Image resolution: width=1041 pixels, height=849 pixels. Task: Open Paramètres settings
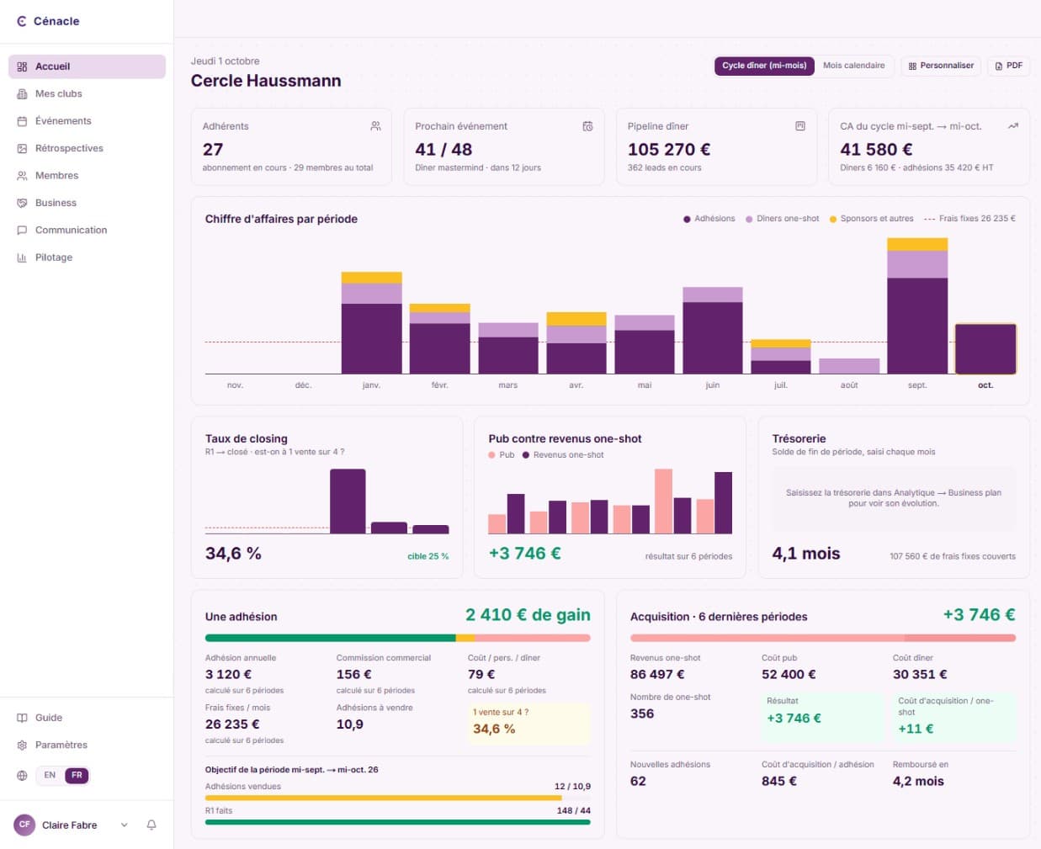pyautogui.click(x=87, y=746)
